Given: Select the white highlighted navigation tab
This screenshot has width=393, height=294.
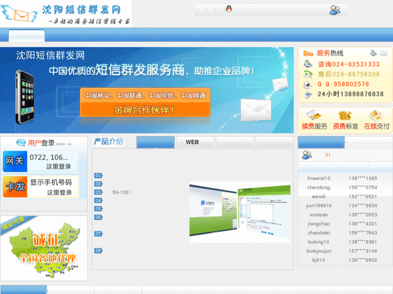Looking at the screenshot, I should pos(26,36).
